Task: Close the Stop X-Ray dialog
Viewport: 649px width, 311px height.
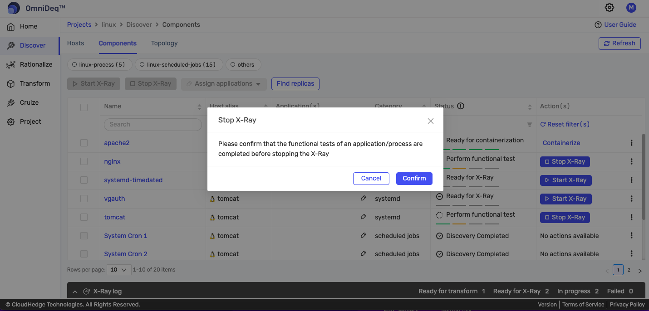Action: [x=431, y=121]
